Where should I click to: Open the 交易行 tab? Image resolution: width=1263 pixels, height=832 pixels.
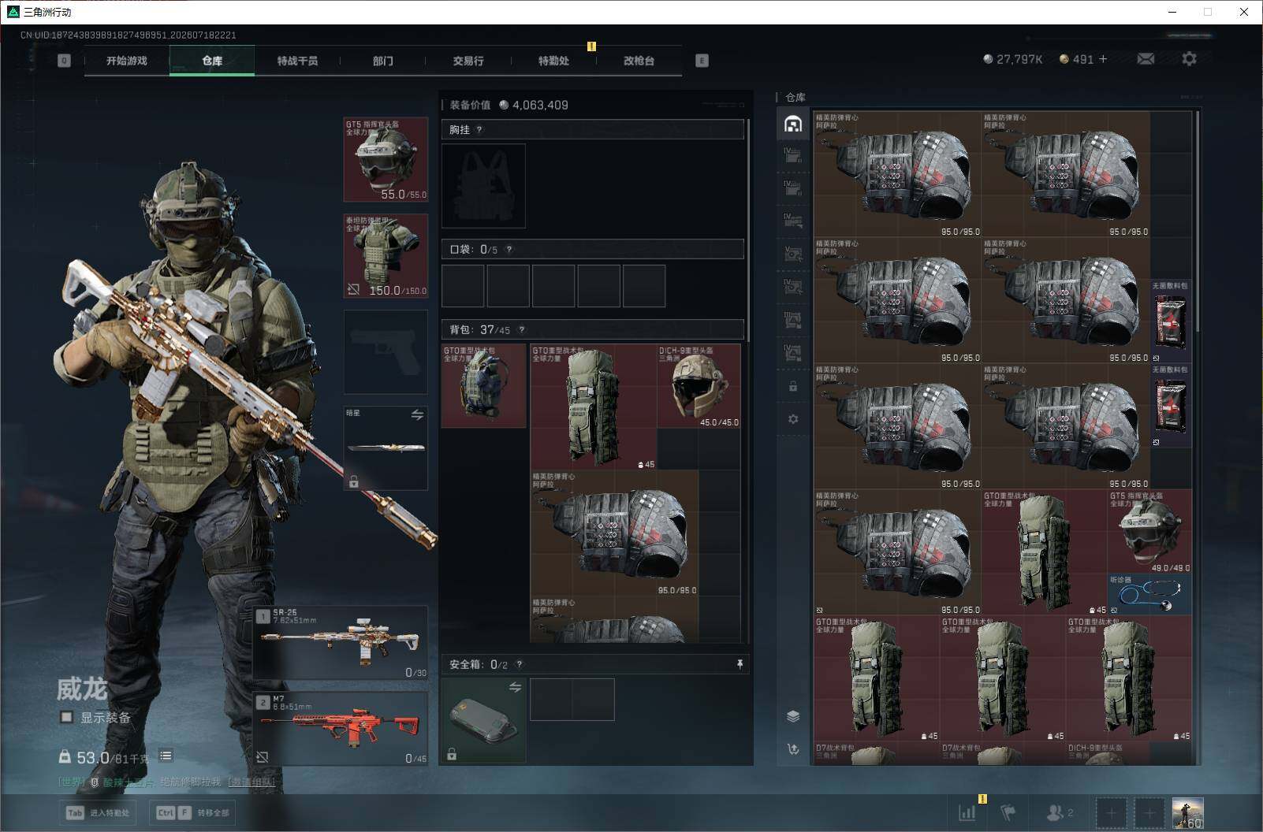pyautogui.click(x=468, y=61)
